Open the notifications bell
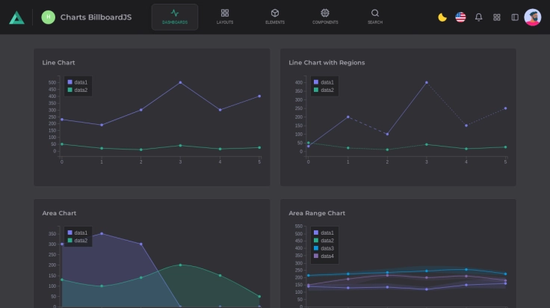This screenshot has height=308, width=550. pyautogui.click(x=479, y=17)
